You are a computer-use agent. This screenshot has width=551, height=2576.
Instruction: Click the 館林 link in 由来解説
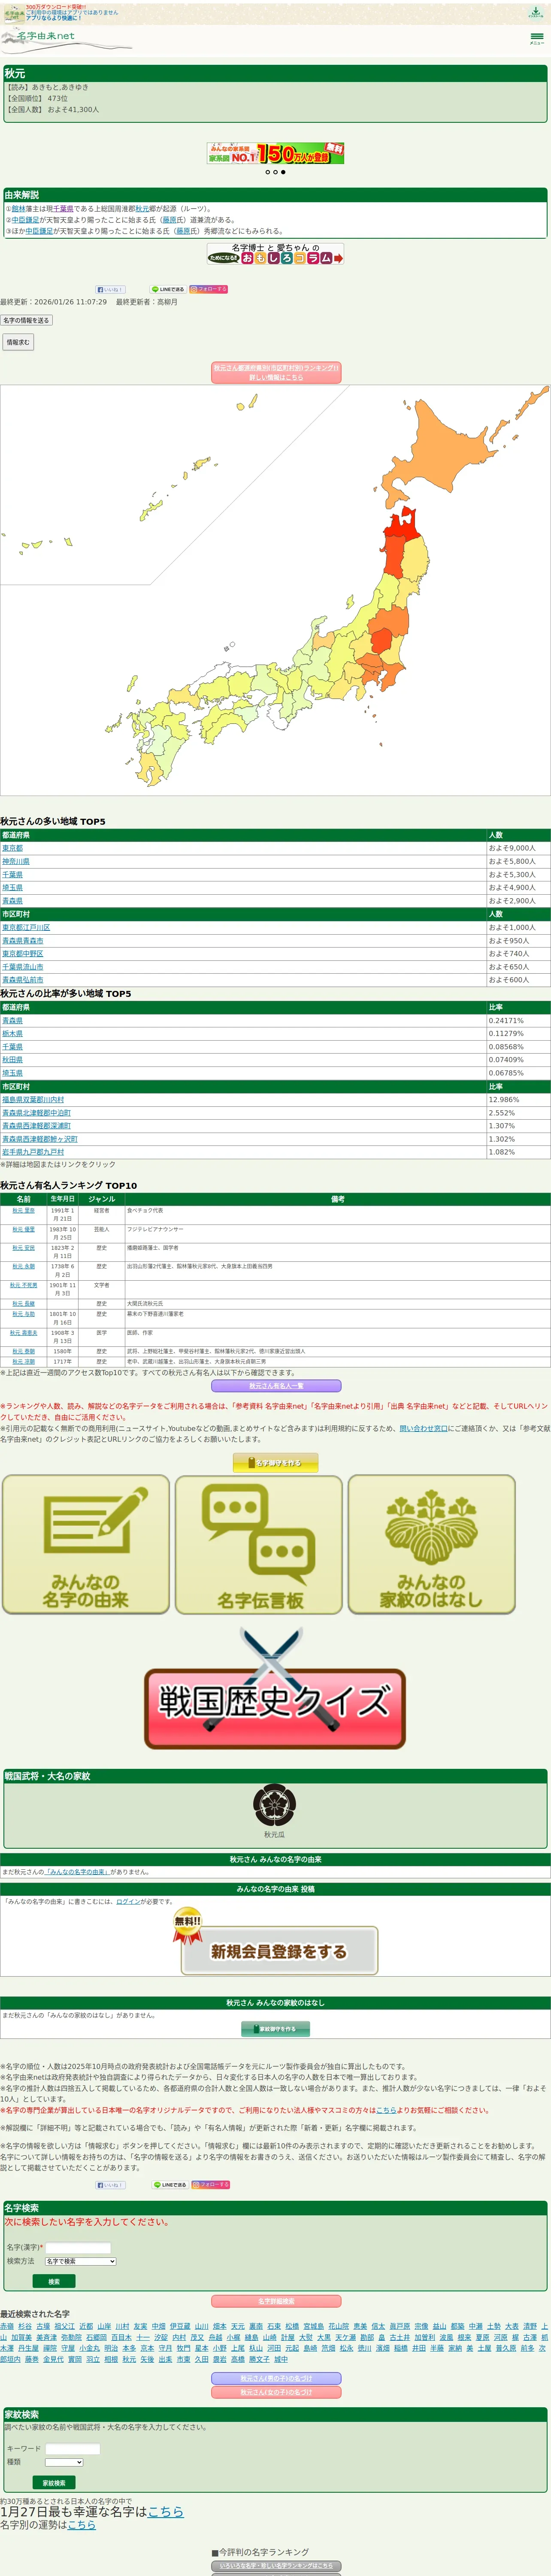tap(18, 209)
